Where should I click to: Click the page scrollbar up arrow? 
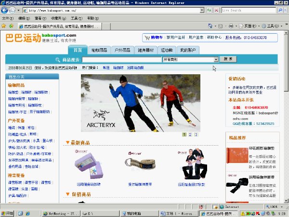click(286, 33)
